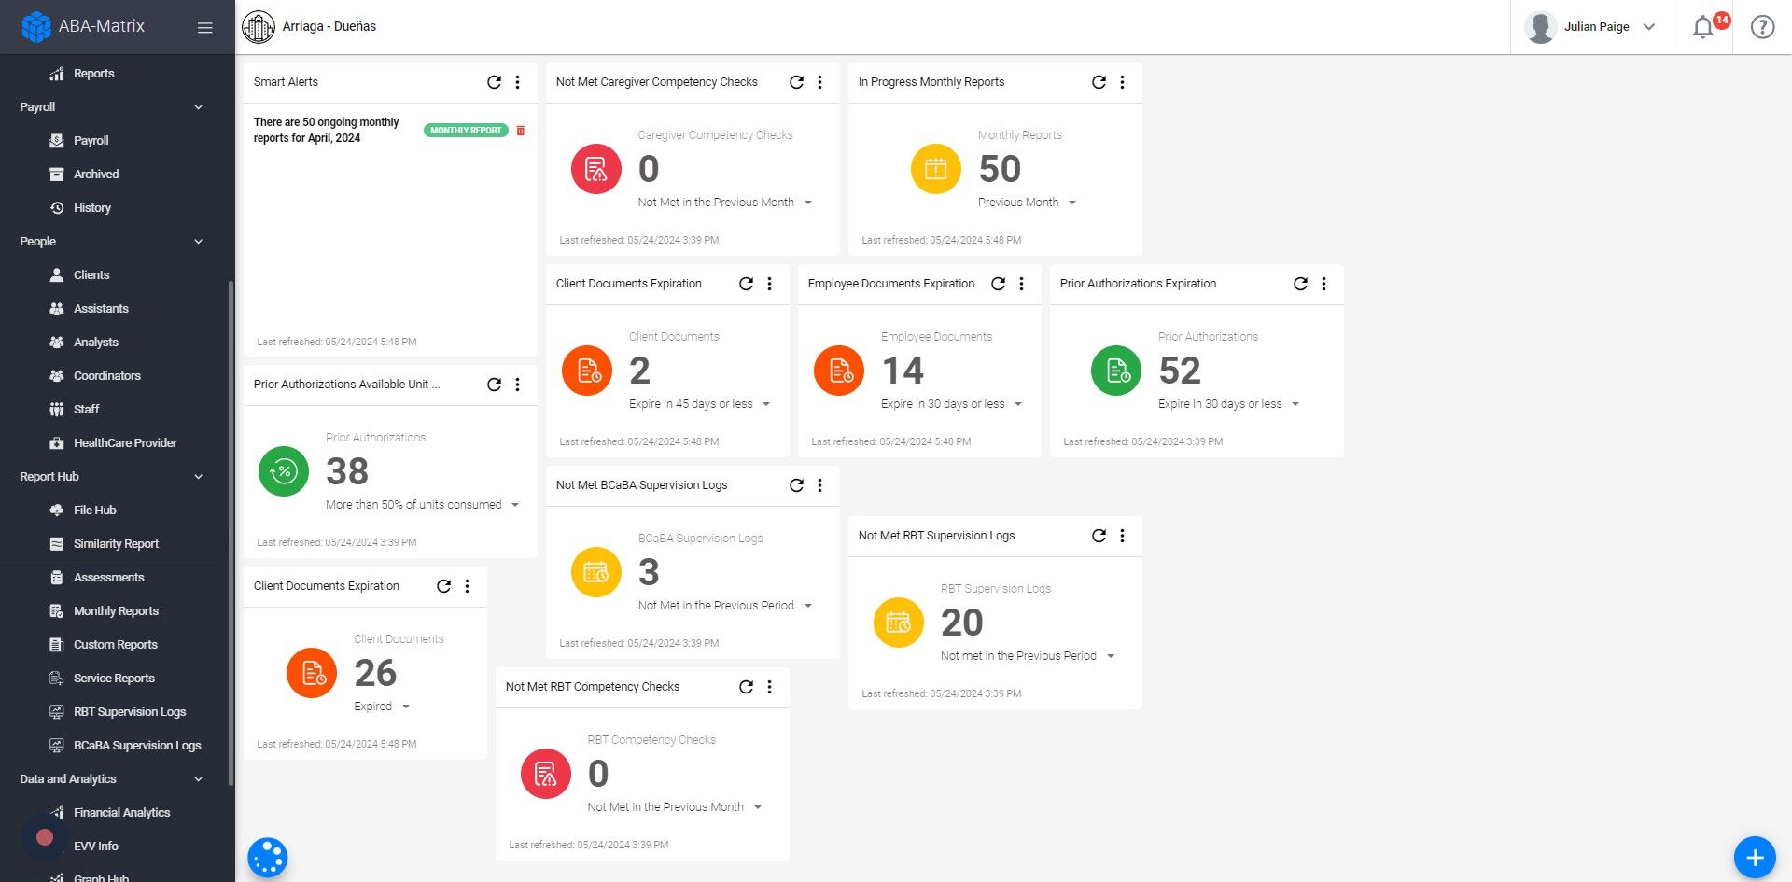Click the sidebar vertical scrollbar
The height and width of the screenshot is (882, 1792).
pyautogui.click(x=231, y=532)
